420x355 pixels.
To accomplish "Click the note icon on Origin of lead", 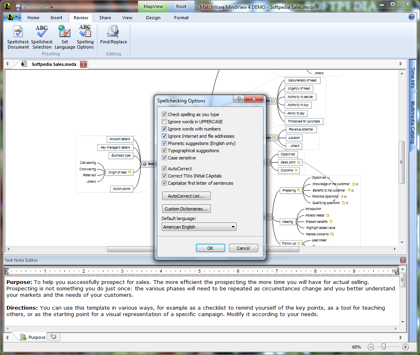I will point(130,172).
